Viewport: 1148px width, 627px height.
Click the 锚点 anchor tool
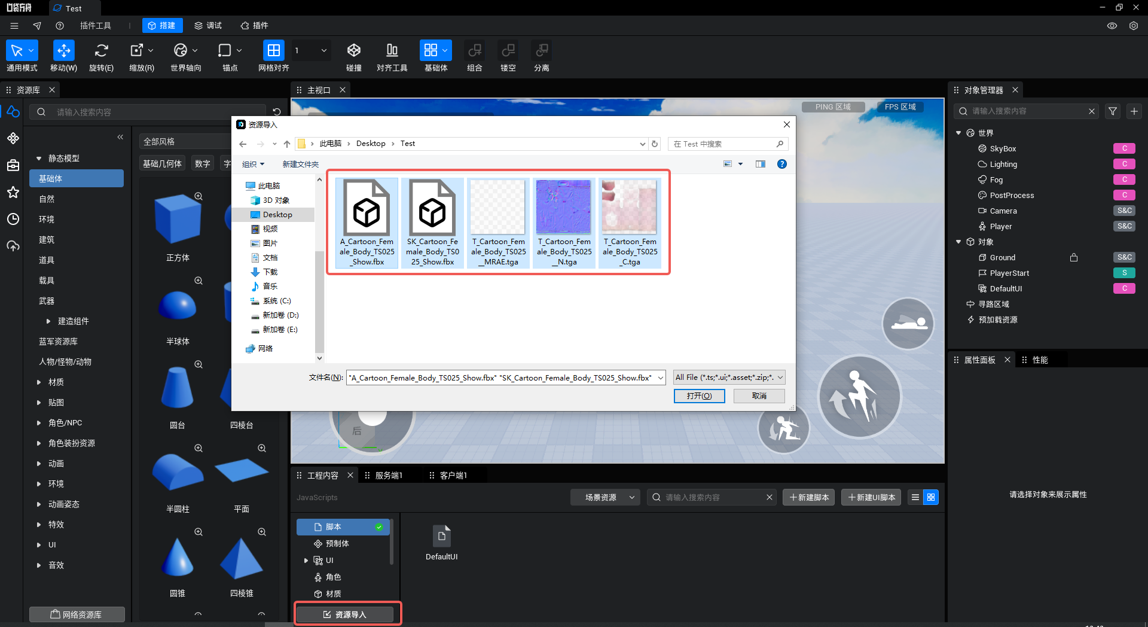tap(225, 50)
